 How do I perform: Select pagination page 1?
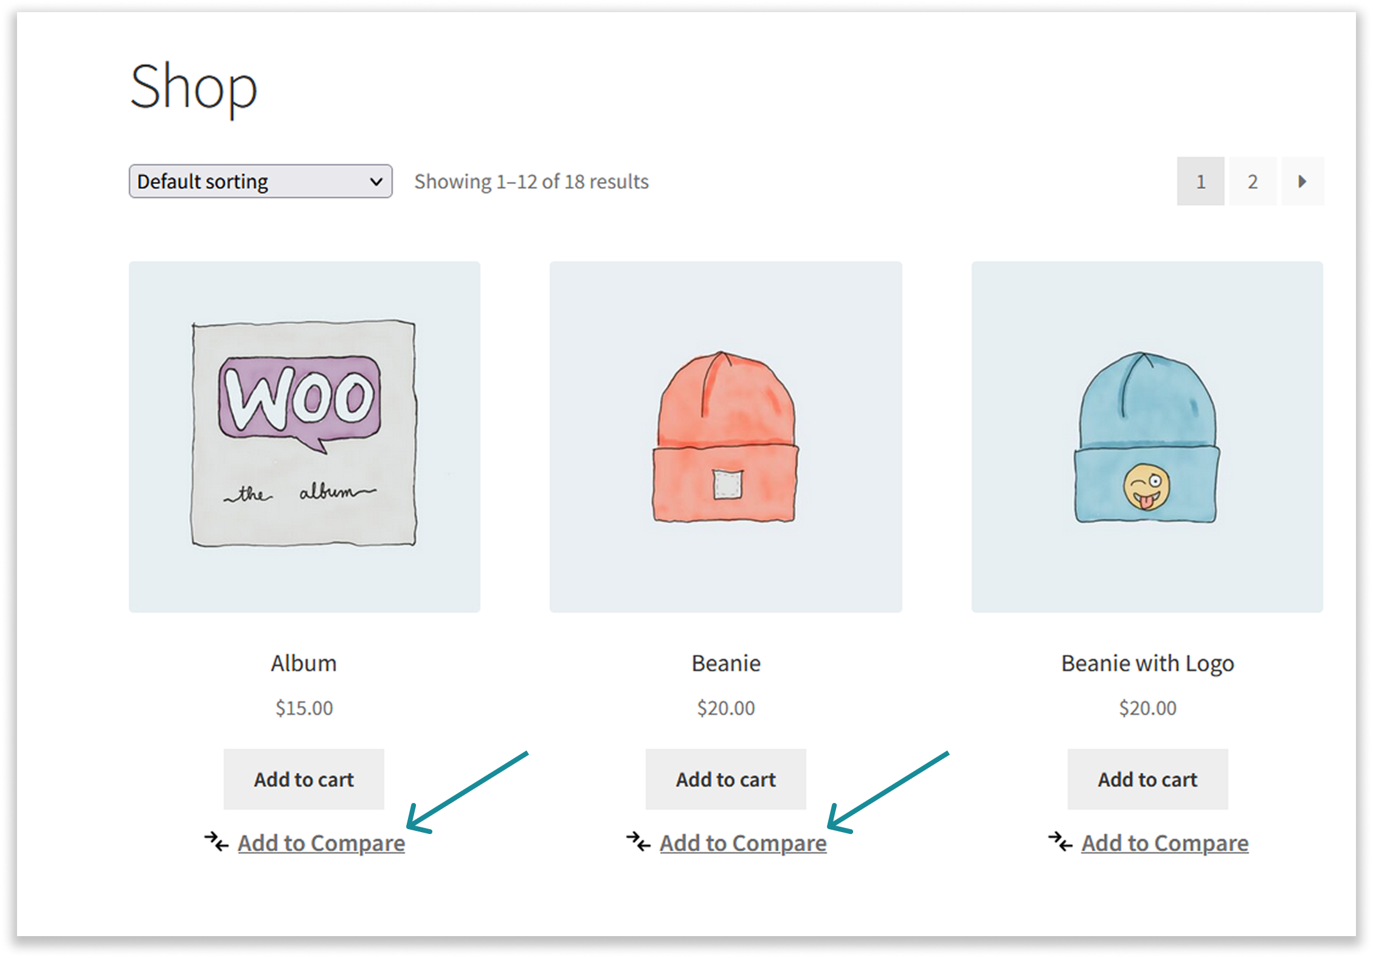[1200, 181]
